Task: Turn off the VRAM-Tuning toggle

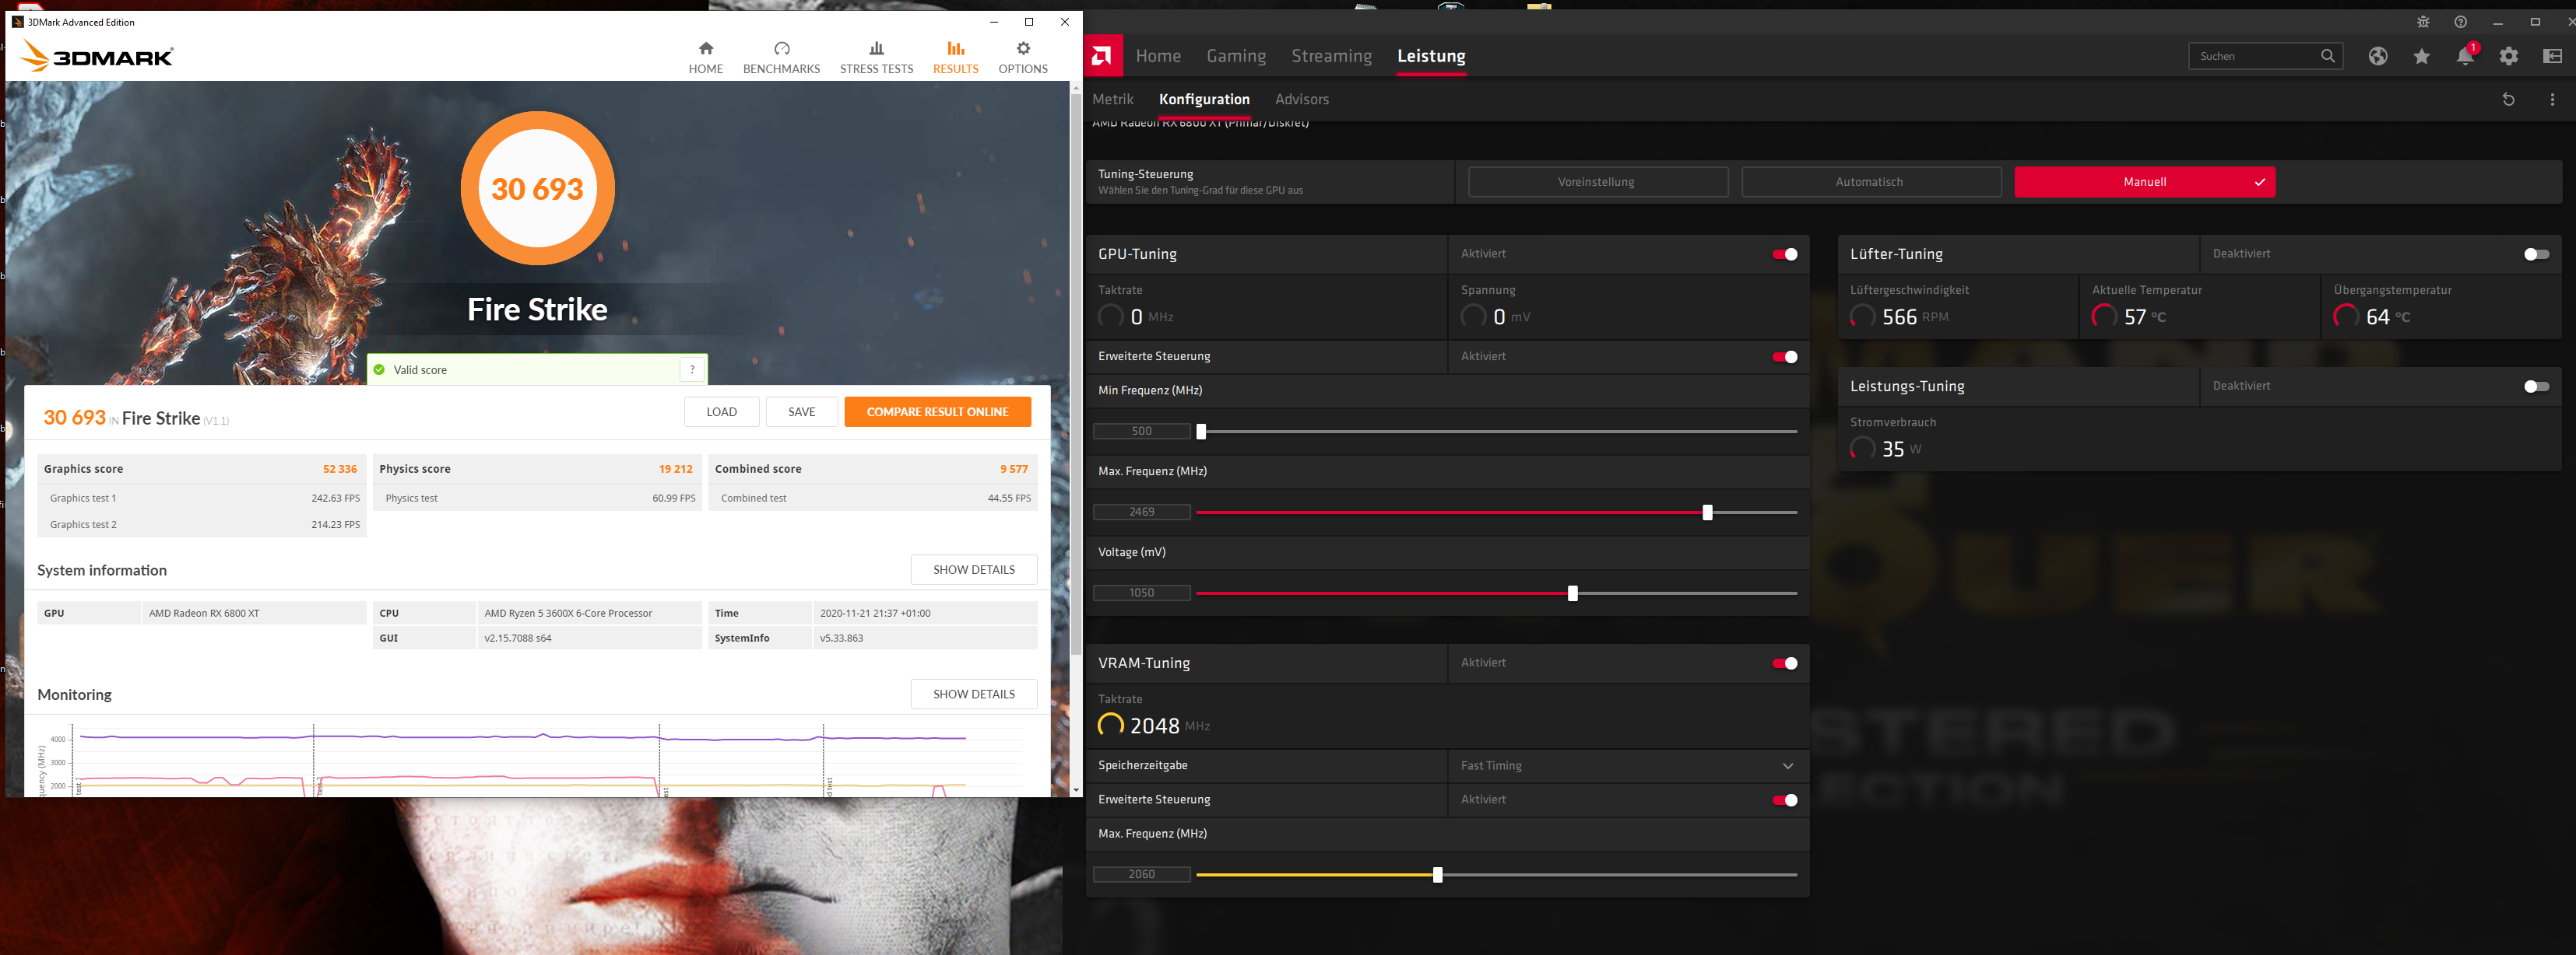Action: point(1784,663)
